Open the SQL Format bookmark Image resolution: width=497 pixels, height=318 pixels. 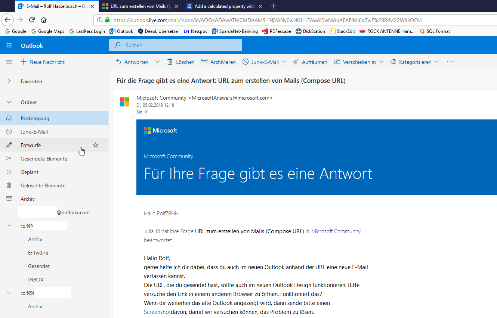coord(435,31)
